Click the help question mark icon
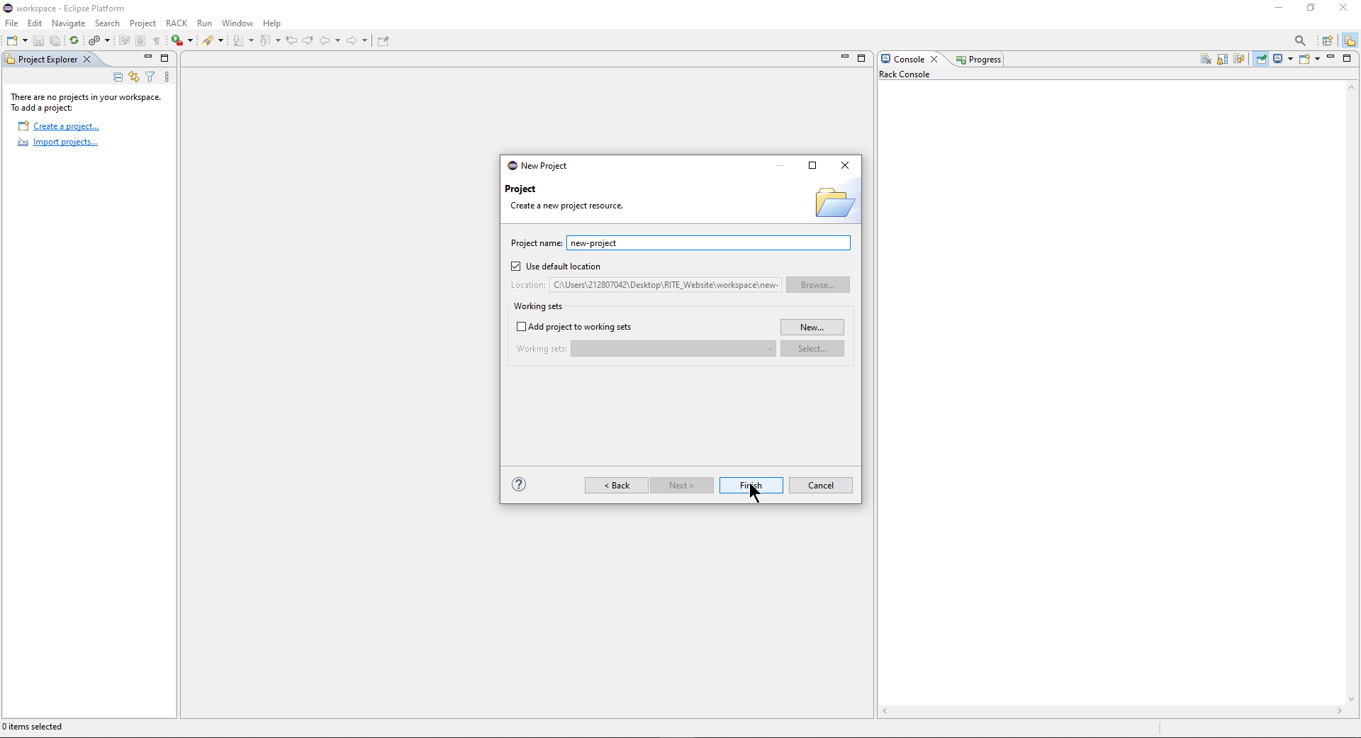The image size is (1361, 738). coord(519,485)
